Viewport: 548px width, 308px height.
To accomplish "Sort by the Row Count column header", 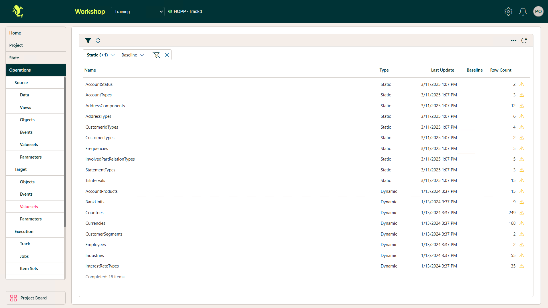I will (500, 70).
